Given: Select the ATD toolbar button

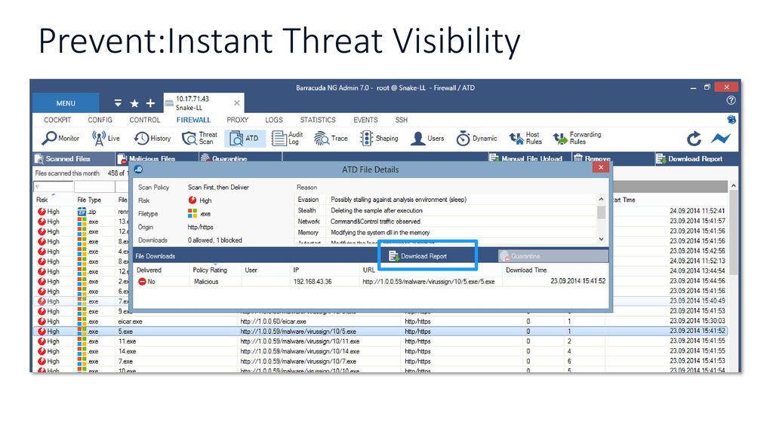Looking at the screenshot, I should (x=245, y=139).
